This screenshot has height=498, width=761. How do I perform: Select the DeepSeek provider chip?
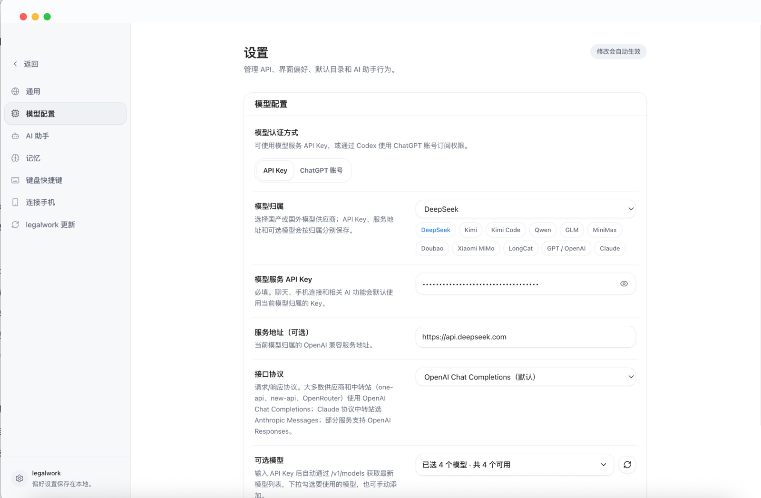[436, 230]
